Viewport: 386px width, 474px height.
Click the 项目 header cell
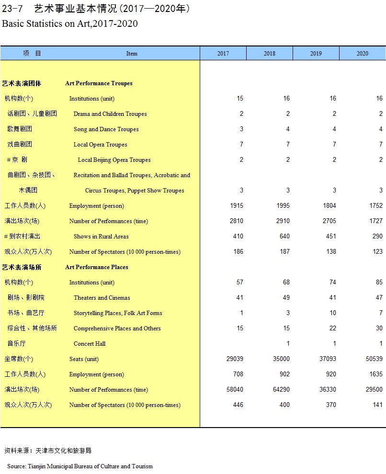coord(32,53)
